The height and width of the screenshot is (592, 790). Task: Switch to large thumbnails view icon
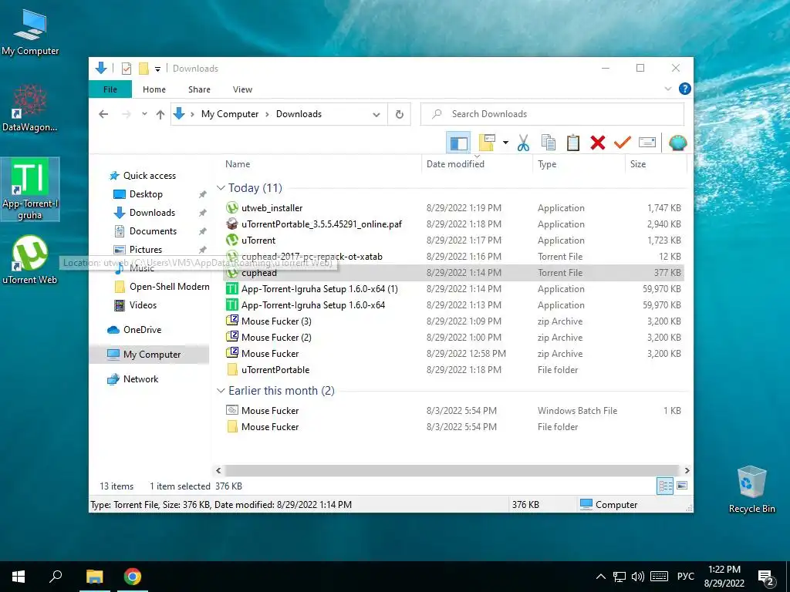point(682,486)
